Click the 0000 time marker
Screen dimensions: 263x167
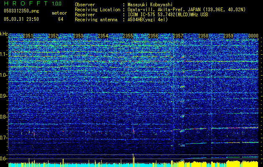click(253, 36)
